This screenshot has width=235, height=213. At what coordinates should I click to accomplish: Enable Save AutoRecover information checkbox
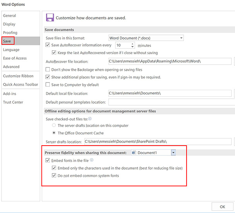48,45
